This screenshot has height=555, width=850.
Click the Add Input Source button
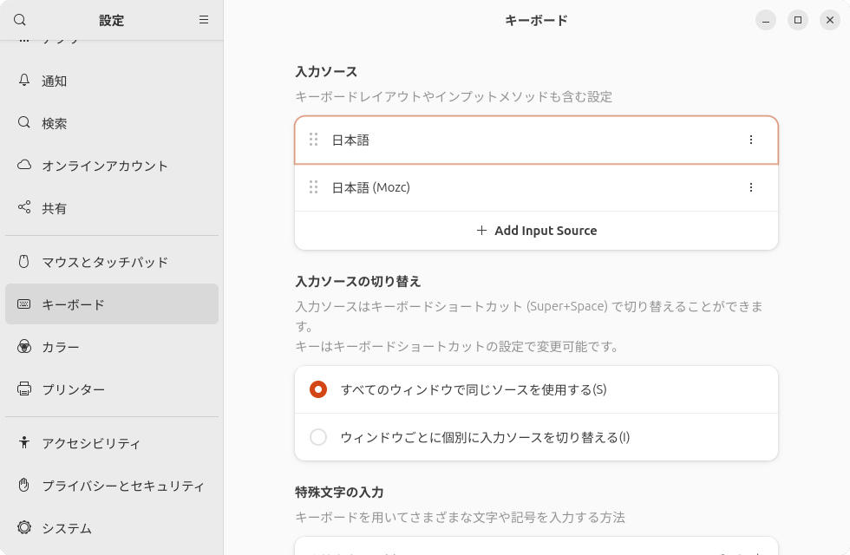coord(536,230)
